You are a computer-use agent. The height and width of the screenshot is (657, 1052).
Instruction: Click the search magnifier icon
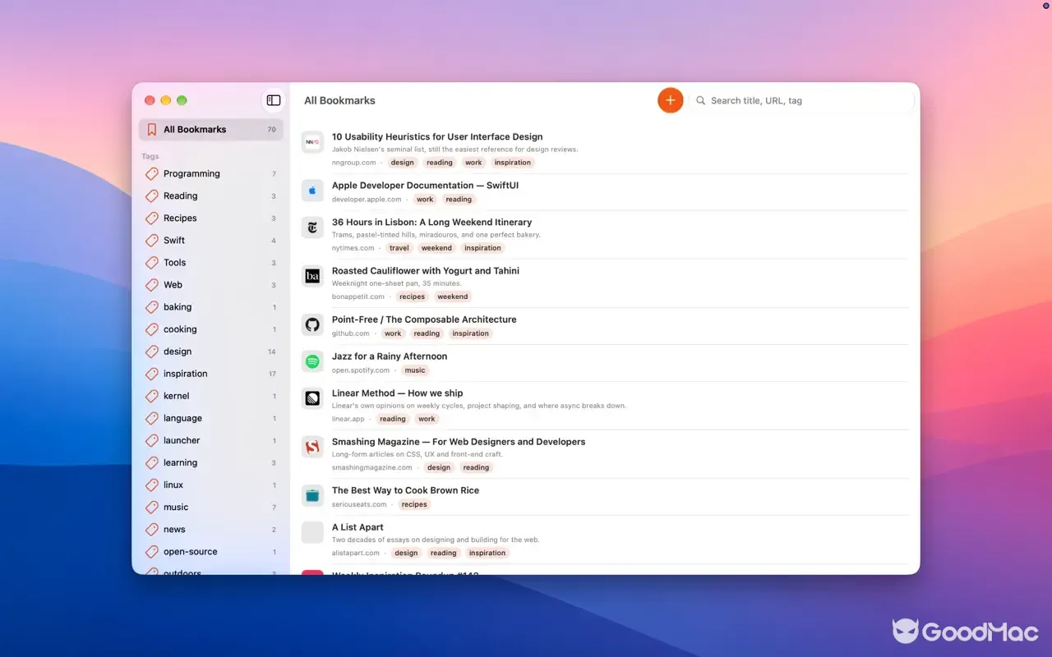click(x=701, y=100)
